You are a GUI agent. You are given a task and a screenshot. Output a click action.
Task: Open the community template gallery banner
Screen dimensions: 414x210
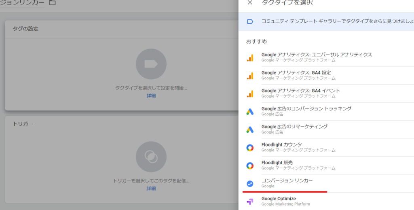coord(332,21)
